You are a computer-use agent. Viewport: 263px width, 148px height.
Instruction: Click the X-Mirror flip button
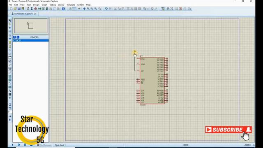coord(10,116)
